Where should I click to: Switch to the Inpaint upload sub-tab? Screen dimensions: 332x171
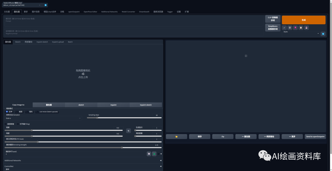(58, 42)
